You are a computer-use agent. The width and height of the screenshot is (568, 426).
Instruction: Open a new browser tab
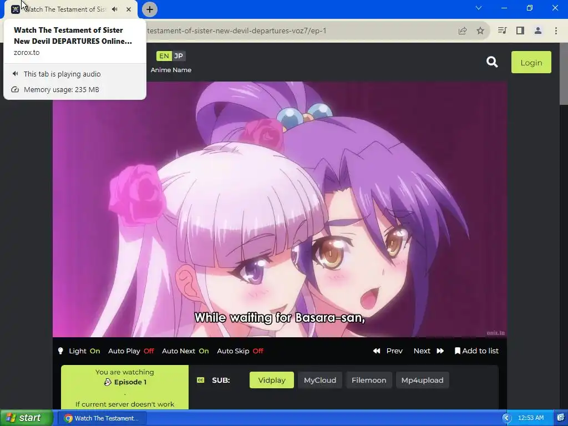tap(150, 9)
